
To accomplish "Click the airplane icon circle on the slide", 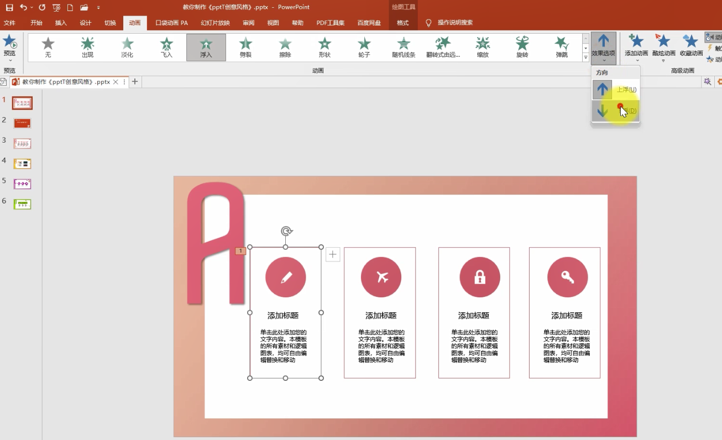I will tap(381, 277).
